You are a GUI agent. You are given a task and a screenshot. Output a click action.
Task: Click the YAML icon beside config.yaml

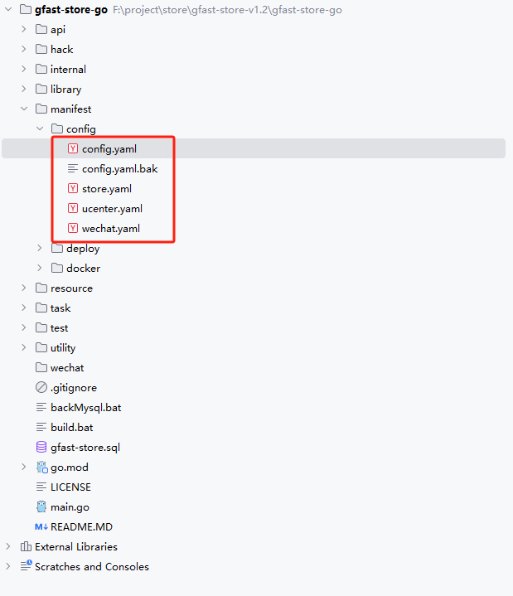(x=73, y=149)
